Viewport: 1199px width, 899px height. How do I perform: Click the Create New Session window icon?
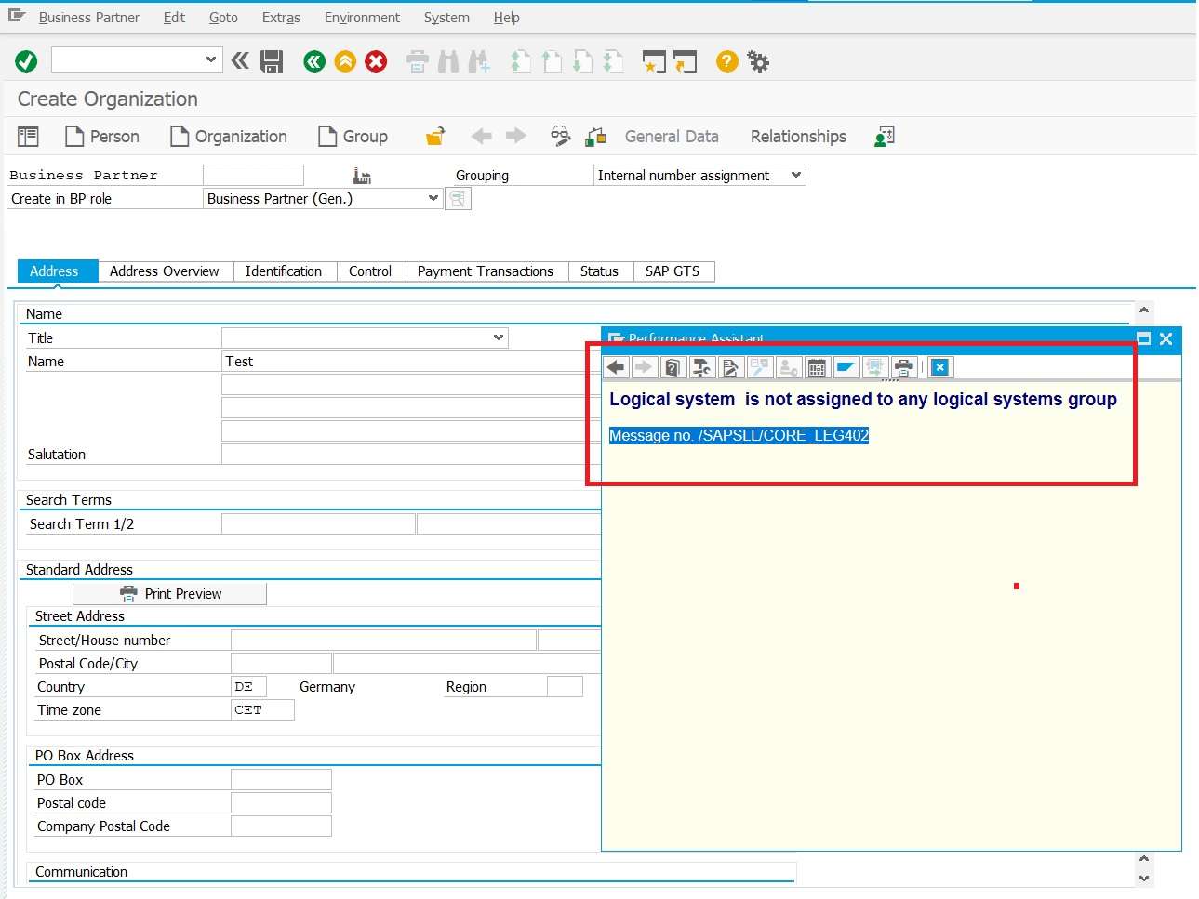coord(654,61)
